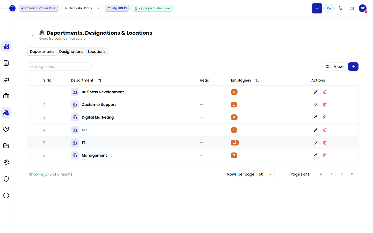
Task: Switch to the Designations tab
Action: (x=71, y=52)
